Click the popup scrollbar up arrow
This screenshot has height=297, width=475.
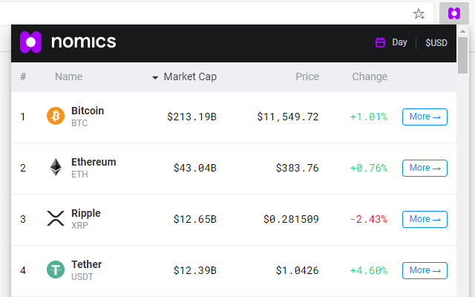(462, 31)
